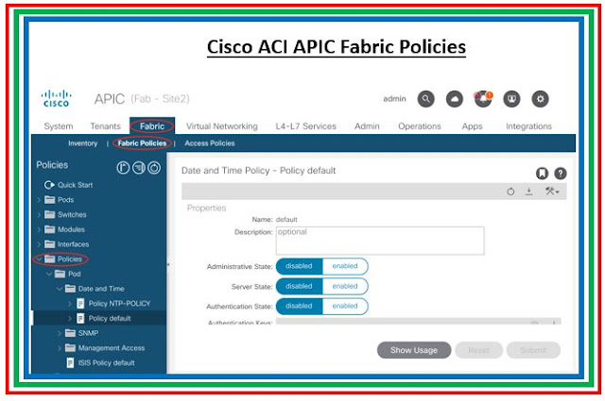
Task: Collapse the Date and Time node arrow
Action: coord(59,289)
